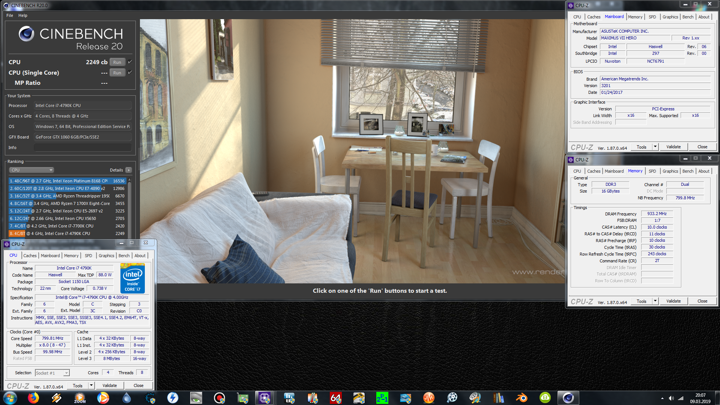Open the Intel Core utility taskbar icon
Image resolution: width=720 pixels, height=405 pixels.
click(x=405, y=398)
